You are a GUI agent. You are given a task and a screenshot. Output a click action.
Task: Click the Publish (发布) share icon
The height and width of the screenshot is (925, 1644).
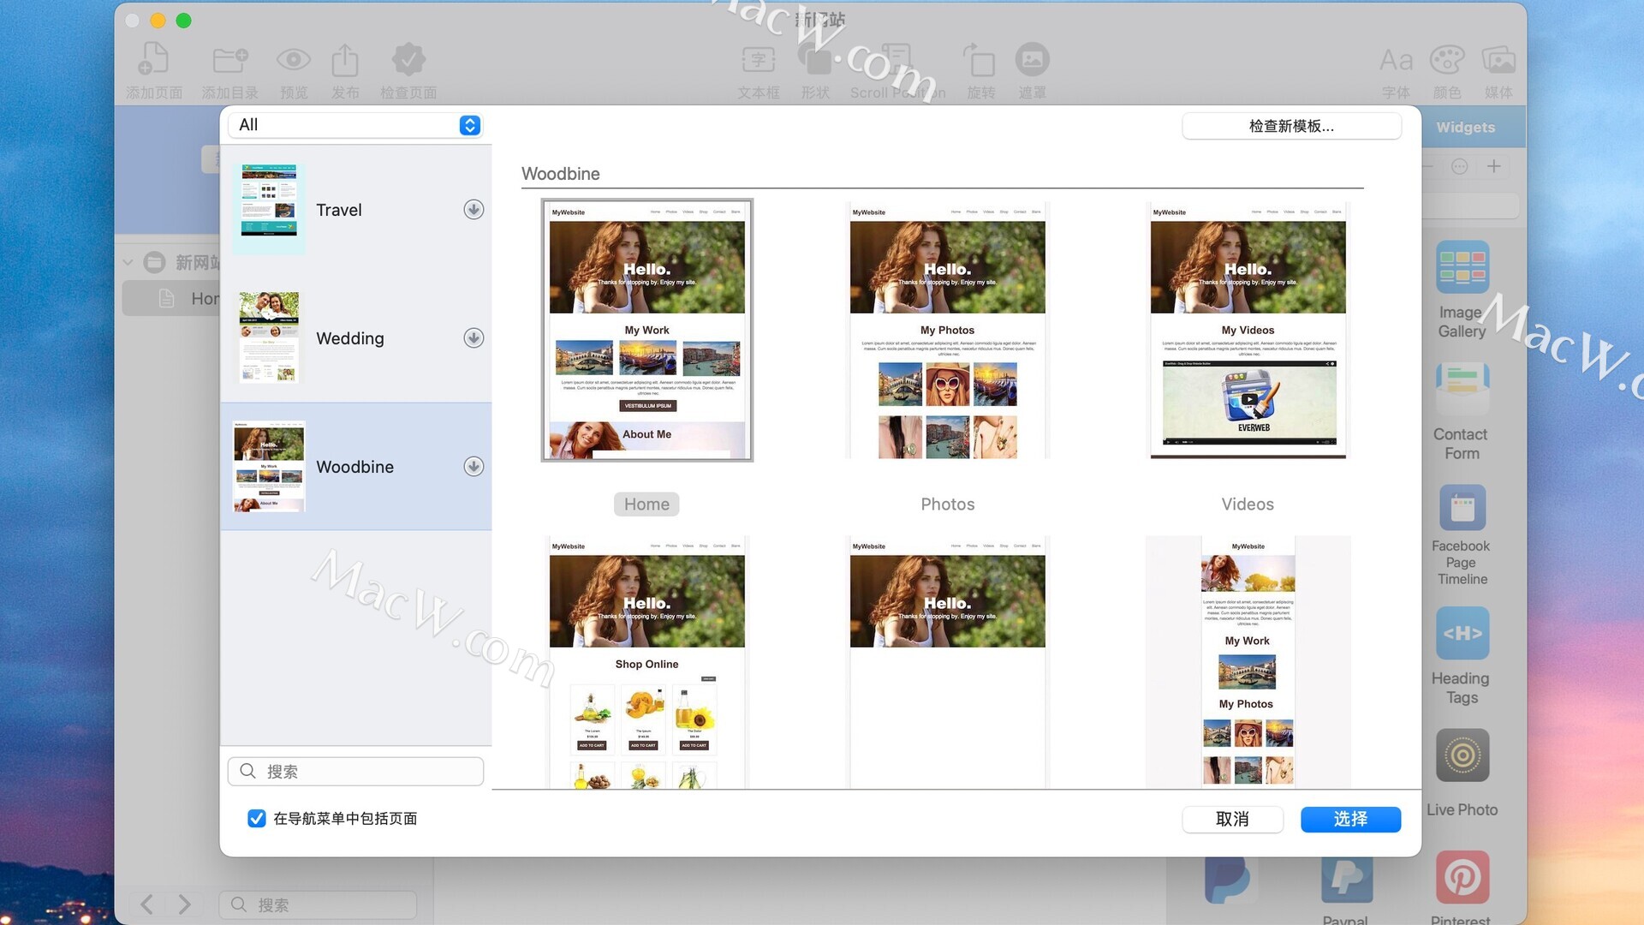(x=344, y=60)
